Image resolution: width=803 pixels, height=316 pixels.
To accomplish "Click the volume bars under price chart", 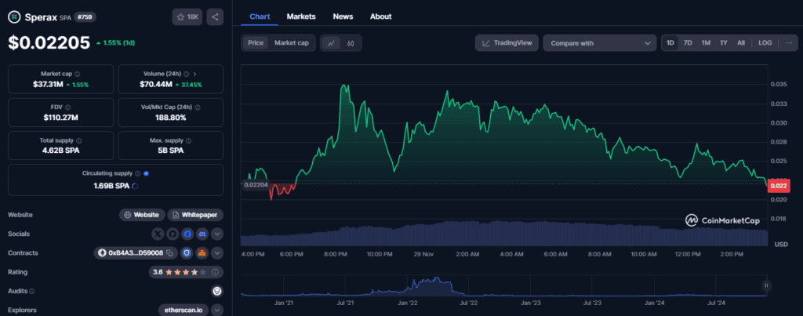I will click(504, 234).
